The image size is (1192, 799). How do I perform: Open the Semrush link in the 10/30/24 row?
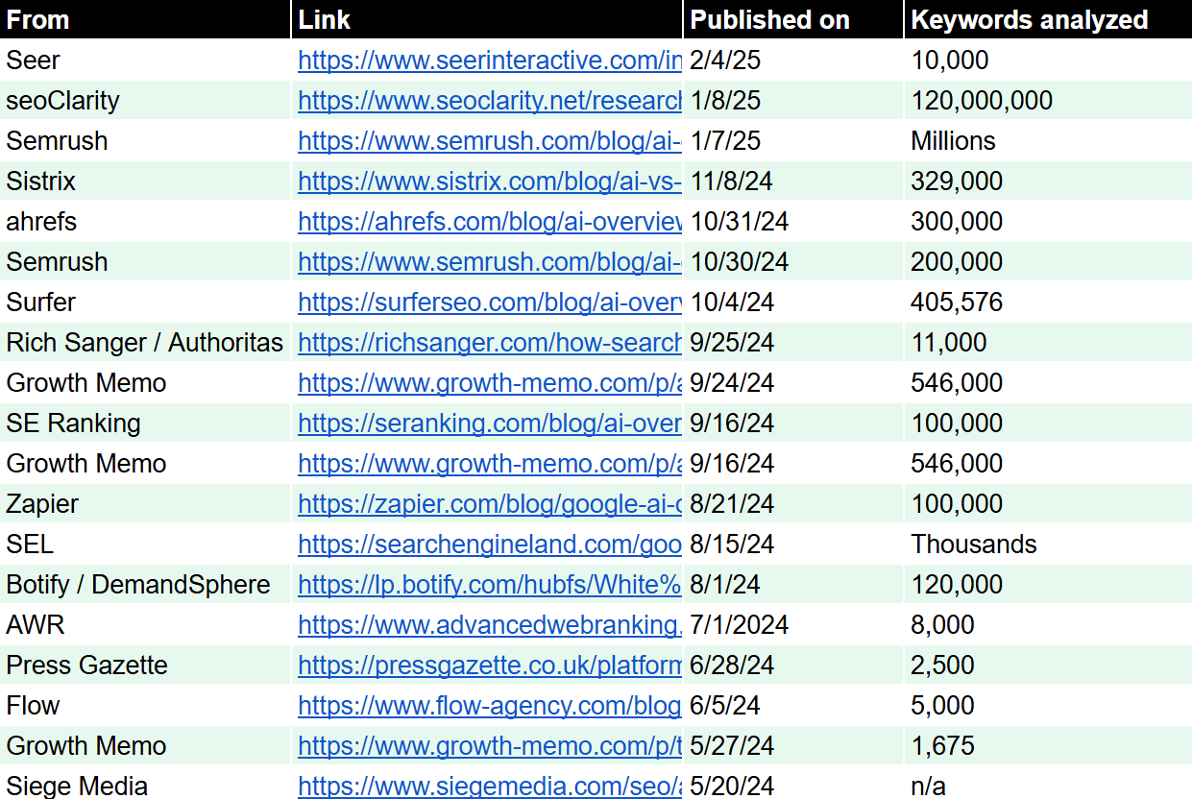tap(490, 262)
